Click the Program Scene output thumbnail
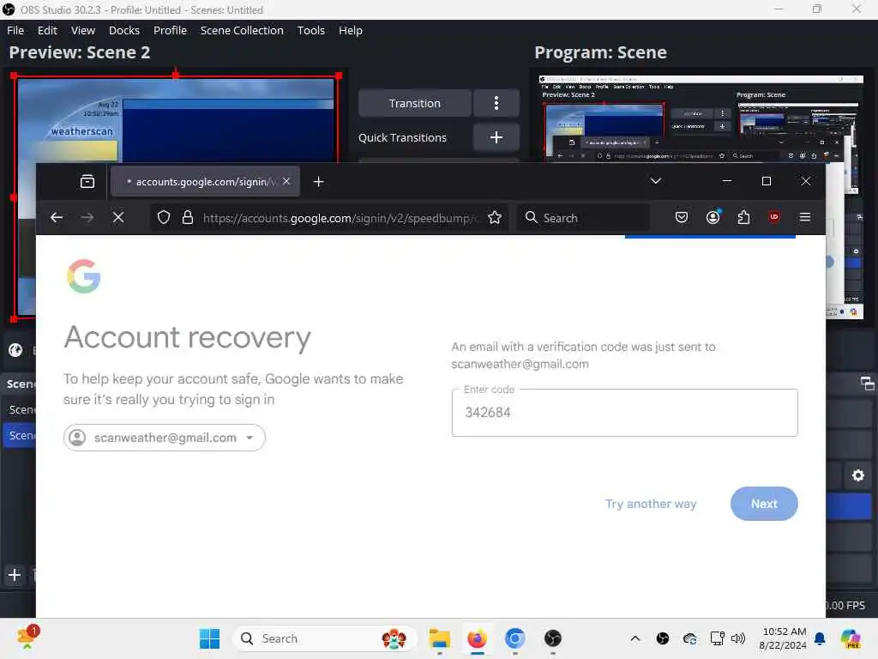Screen dimensions: 878x659 pyautogui.click(x=700, y=118)
